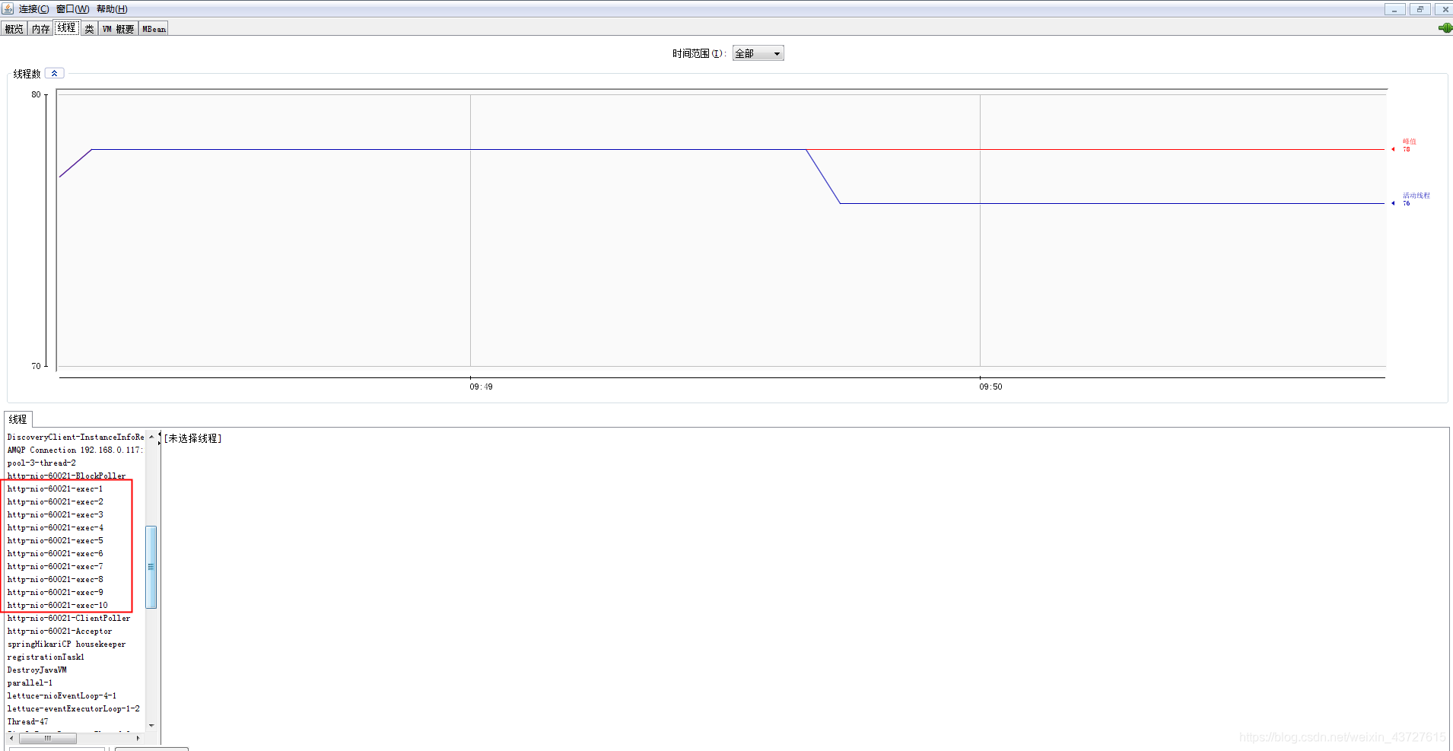Click the Java app icon in menu bar
The width and height of the screenshot is (1453, 751).
pyautogui.click(x=8, y=8)
